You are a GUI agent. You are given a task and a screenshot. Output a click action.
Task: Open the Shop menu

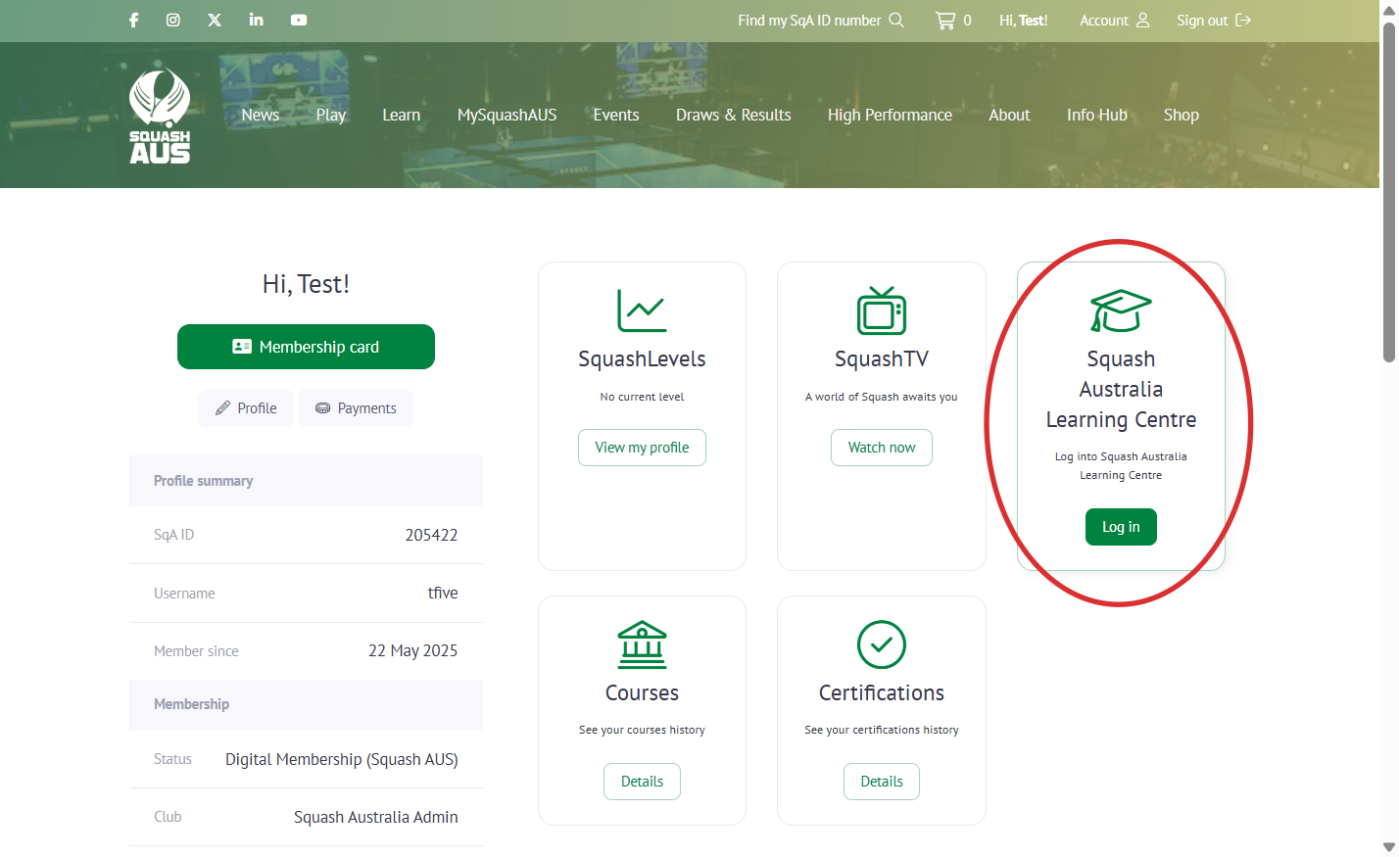[1182, 115]
